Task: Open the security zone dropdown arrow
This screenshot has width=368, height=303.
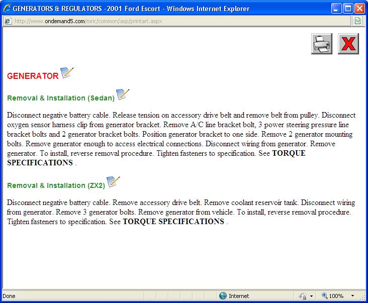Action: pos(311,296)
